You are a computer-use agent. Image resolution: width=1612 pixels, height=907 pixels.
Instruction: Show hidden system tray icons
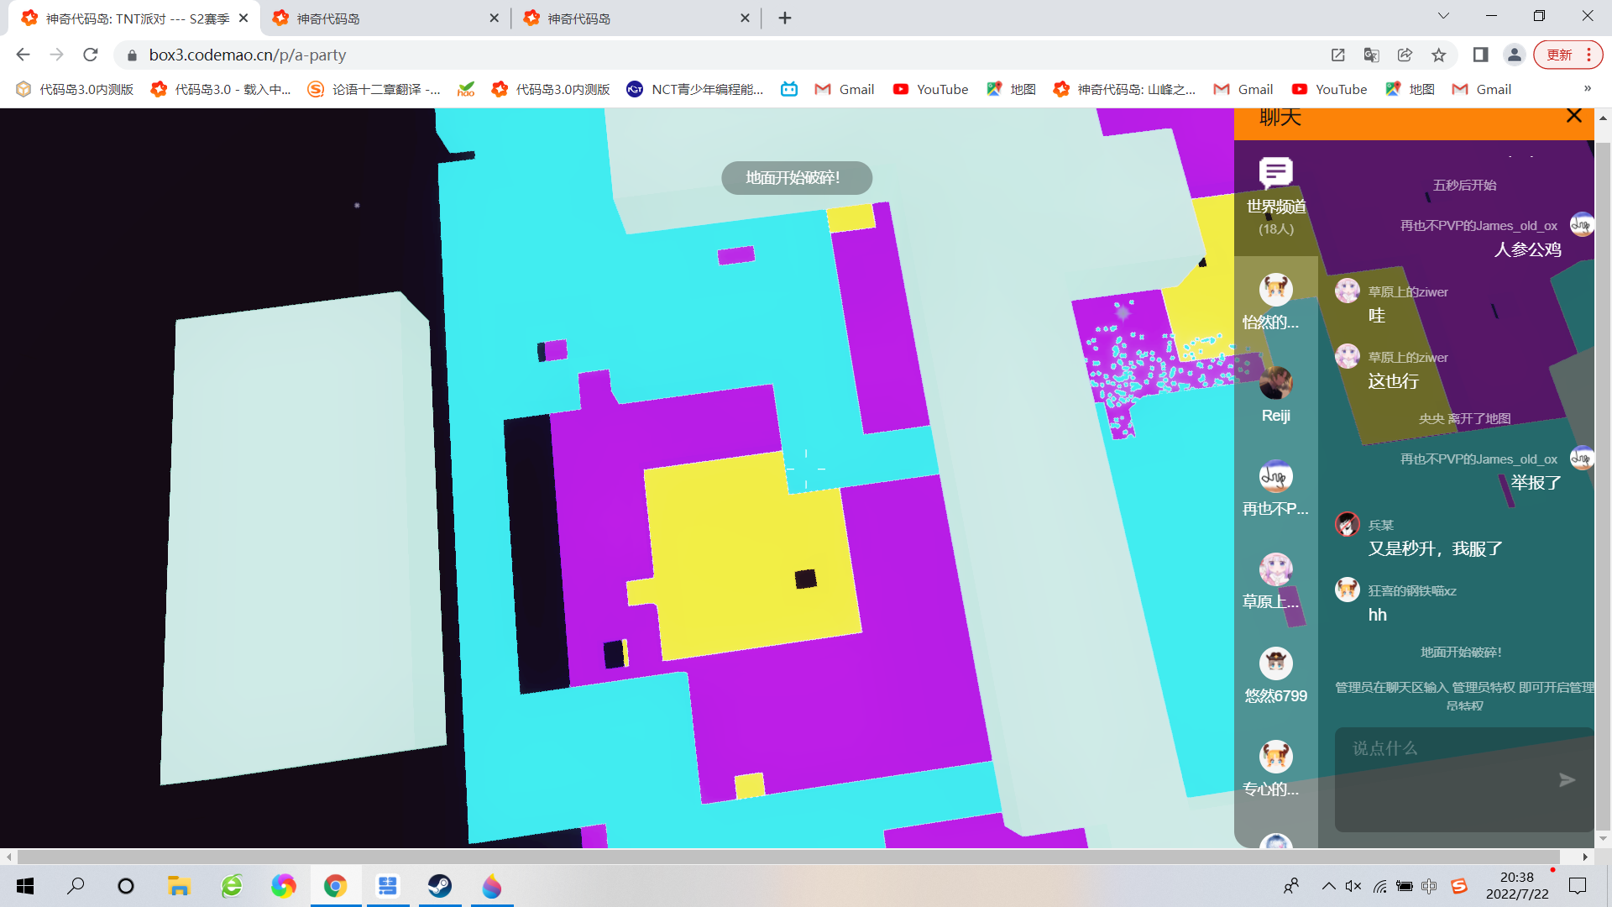1328,886
